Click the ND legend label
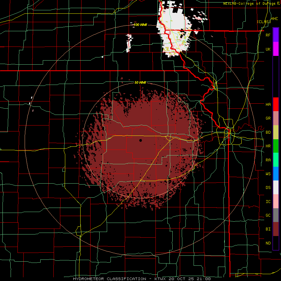Screen dimensions: 281x281 268,243
